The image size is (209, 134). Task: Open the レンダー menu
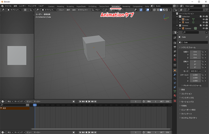pos(22,6)
